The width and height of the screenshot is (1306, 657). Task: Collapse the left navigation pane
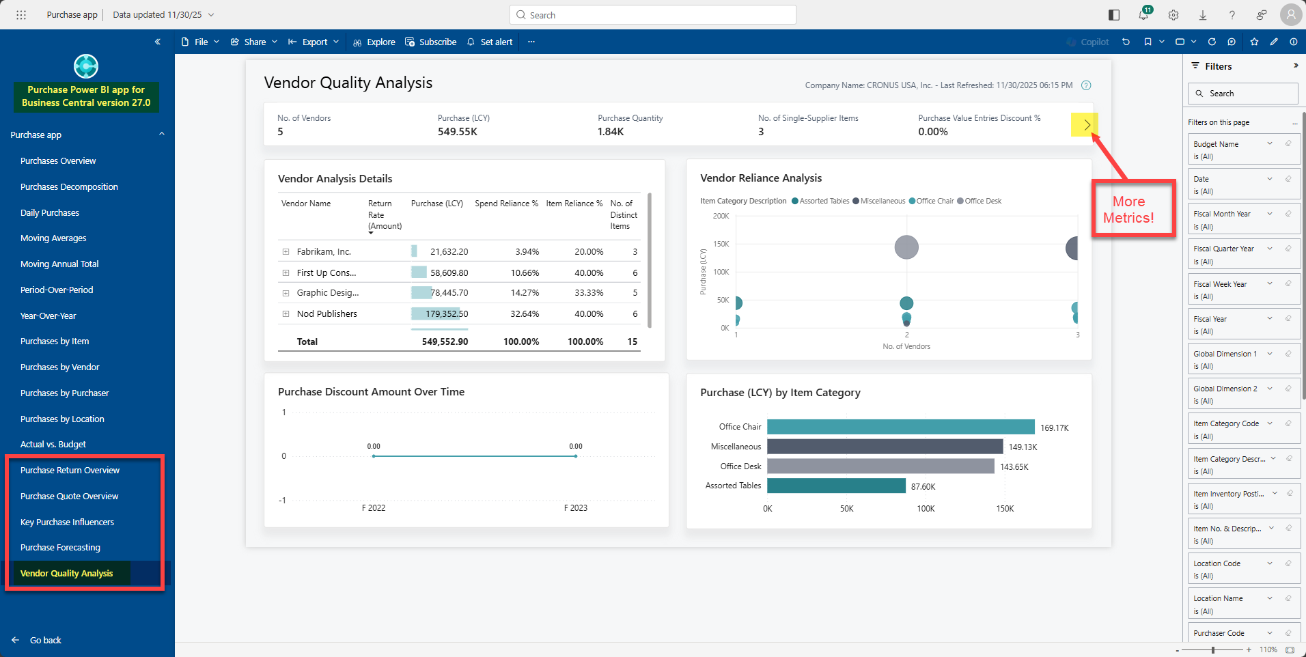pos(158,42)
